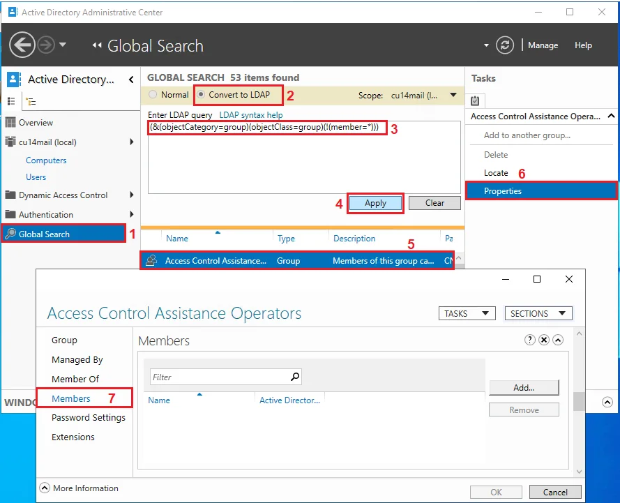620x503 pixels.
Task: Switch navigation pane to tree view
Action: click(31, 102)
